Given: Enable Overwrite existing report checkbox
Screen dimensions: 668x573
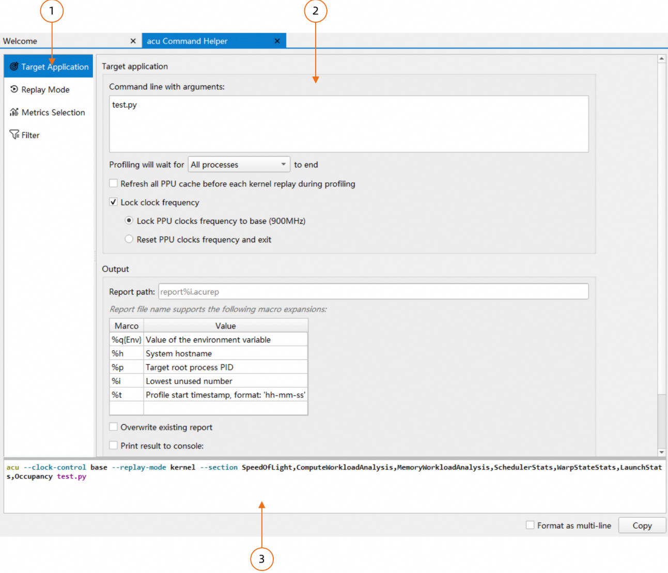Looking at the screenshot, I should point(113,427).
